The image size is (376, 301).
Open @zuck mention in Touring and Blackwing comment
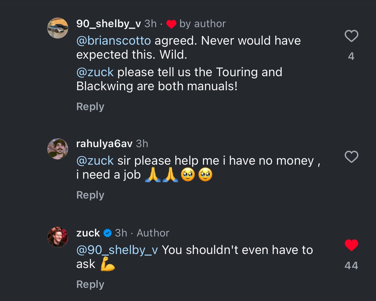pyautogui.click(x=95, y=72)
